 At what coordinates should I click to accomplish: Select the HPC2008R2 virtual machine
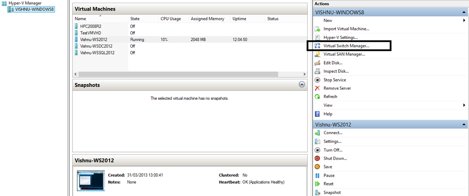pos(91,27)
